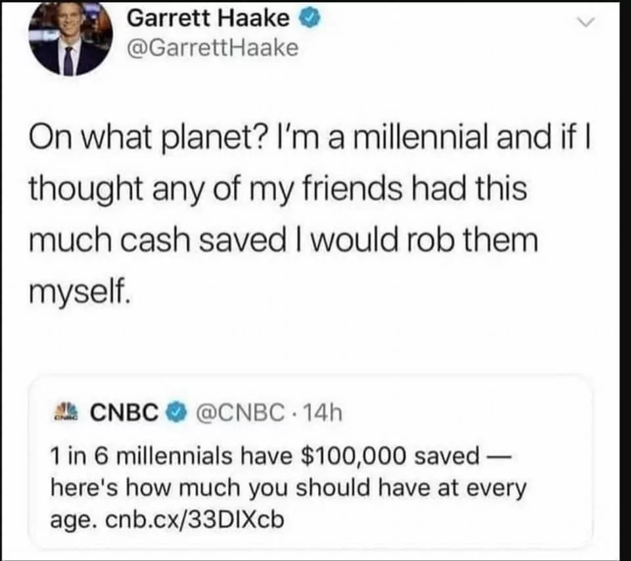Visit the @GarrettHaake handle
This screenshot has height=561, width=631.
[x=212, y=48]
